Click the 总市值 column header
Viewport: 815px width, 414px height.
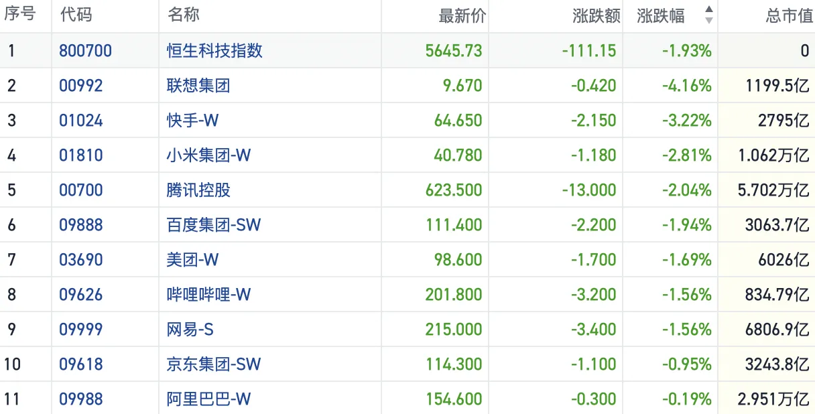pos(788,15)
